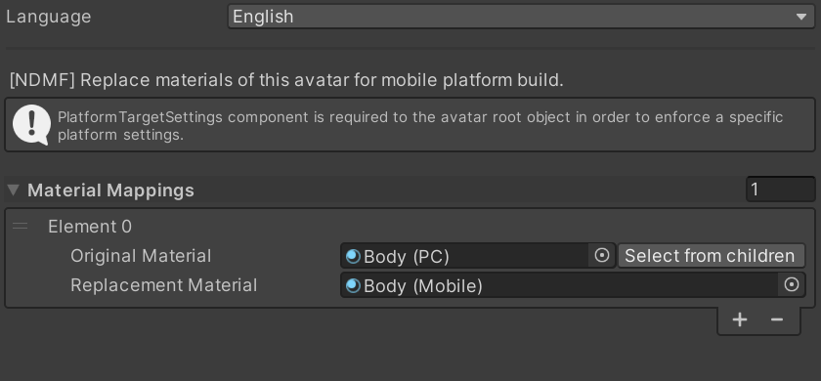The width and height of the screenshot is (821, 381).
Task: Click Select from children button
Action: [711, 255]
